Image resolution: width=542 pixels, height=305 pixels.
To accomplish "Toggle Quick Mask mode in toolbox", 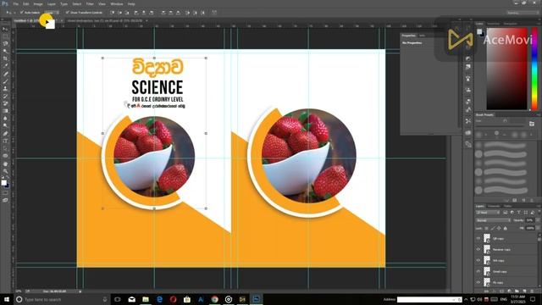I will [5, 192].
